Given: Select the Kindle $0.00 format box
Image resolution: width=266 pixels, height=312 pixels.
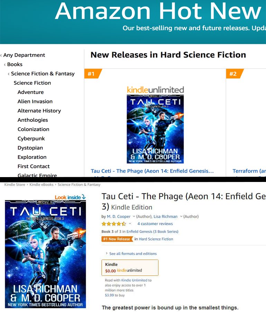Looking at the screenshot, I should click(130, 268).
